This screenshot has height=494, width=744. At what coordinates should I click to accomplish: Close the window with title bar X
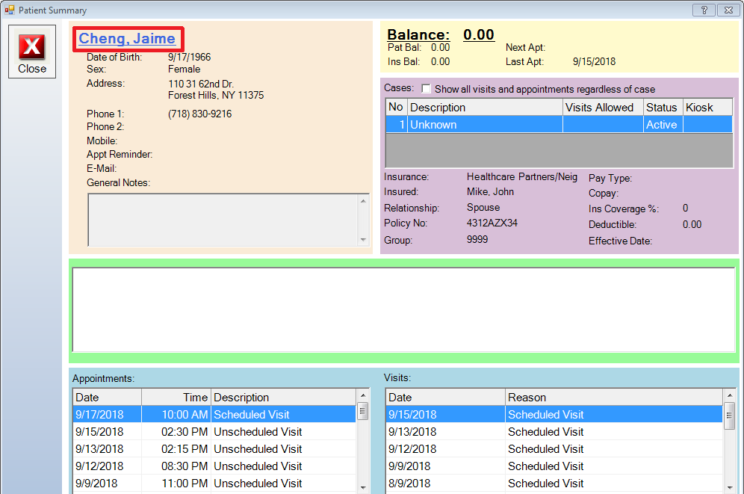pyautogui.click(x=728, y=10)
